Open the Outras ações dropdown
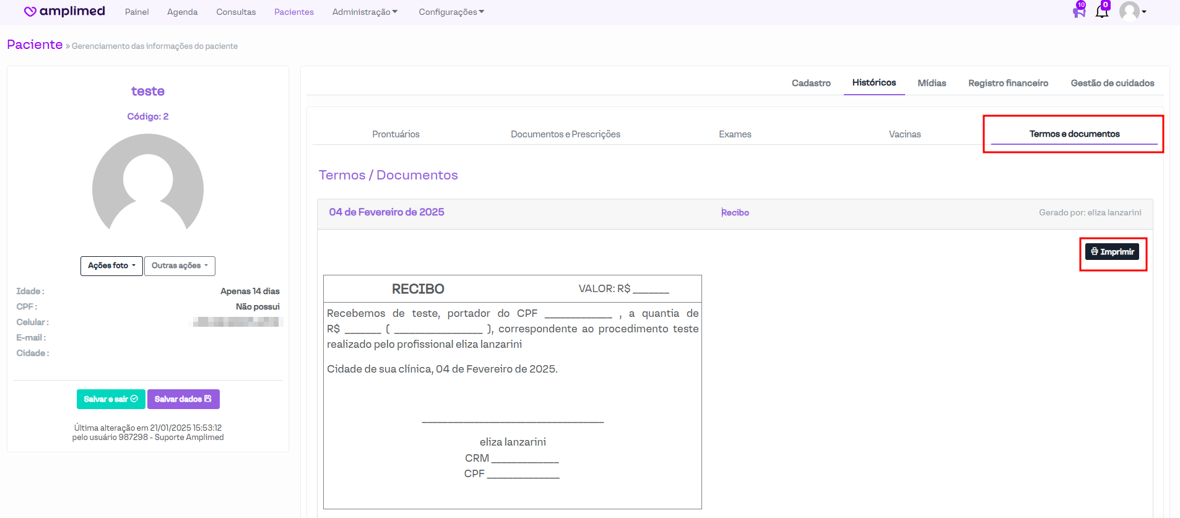 [180, 265]
